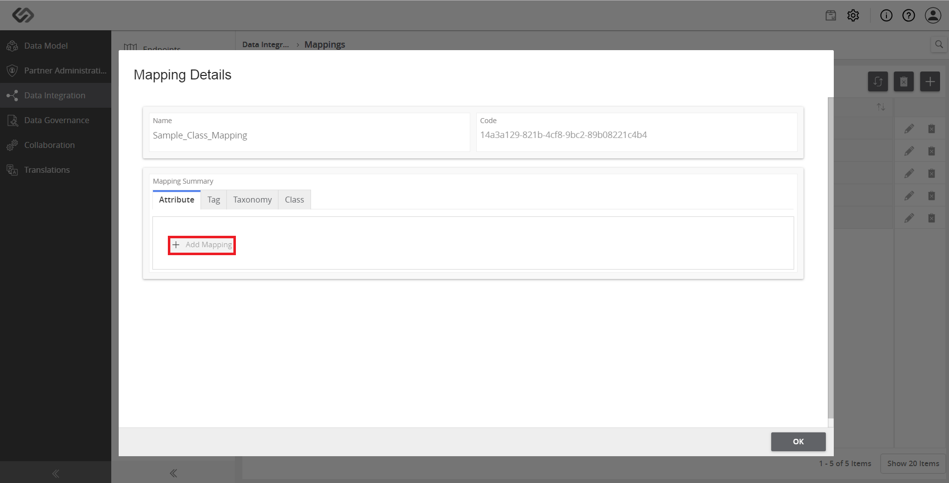This screenshot has width=949, height=483.
Task: Click the app logo in the header
Action: (x=23, y=15)
